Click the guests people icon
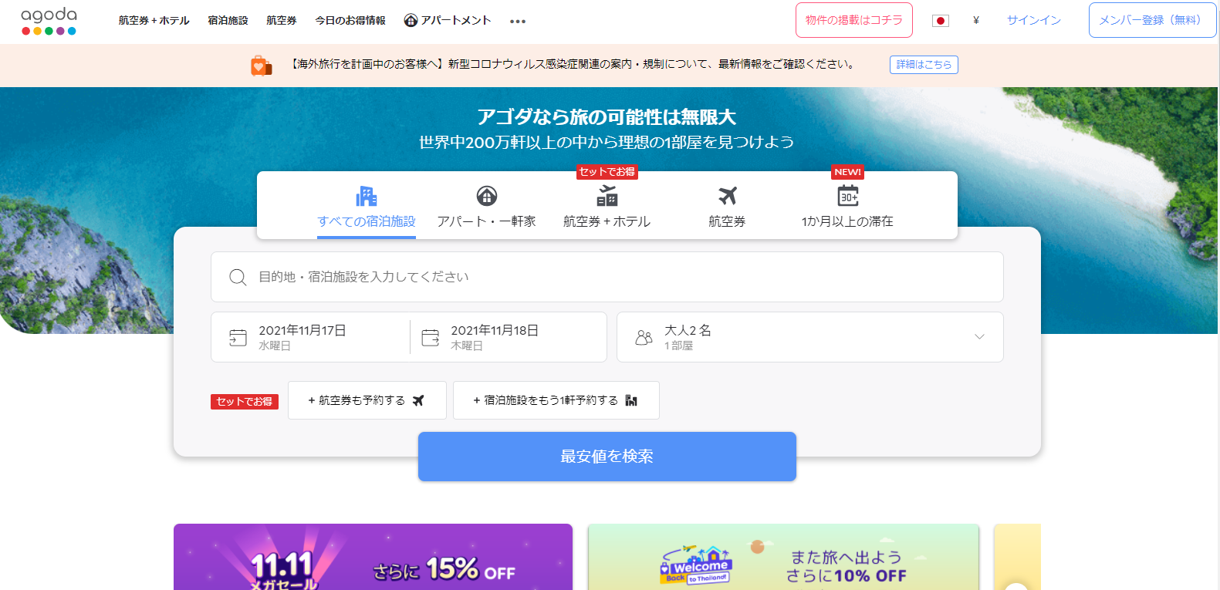This screenshot has height=590, width=1220. coord(644,338)
